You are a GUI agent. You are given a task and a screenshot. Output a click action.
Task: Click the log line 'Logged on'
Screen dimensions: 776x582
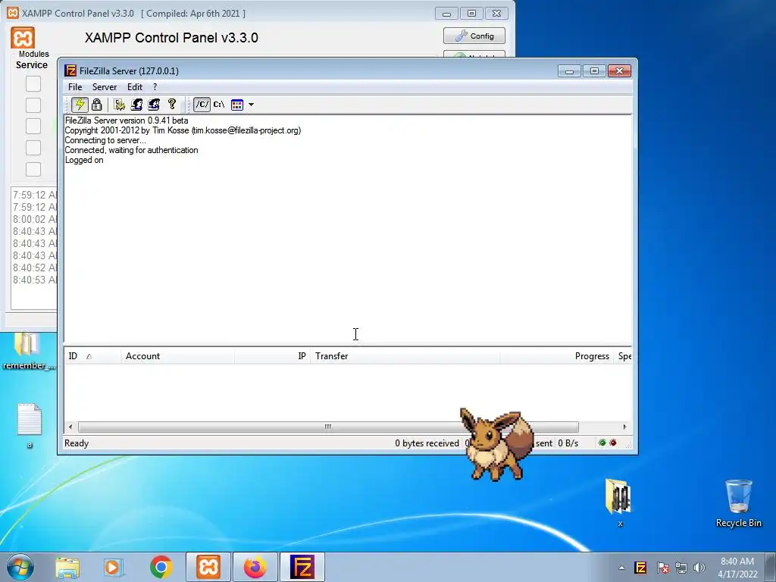click(84, 160)
